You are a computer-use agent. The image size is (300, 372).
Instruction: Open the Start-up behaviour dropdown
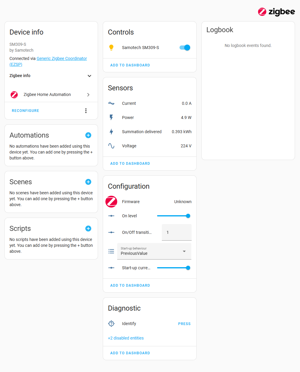[x=154, y=251]
